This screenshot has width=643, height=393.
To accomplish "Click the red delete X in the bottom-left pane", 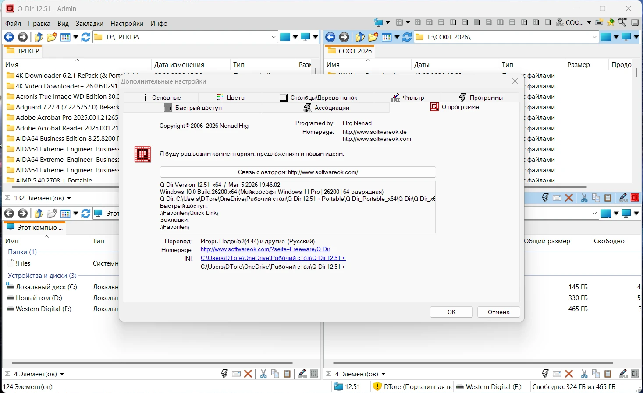I will coord(248,374).
